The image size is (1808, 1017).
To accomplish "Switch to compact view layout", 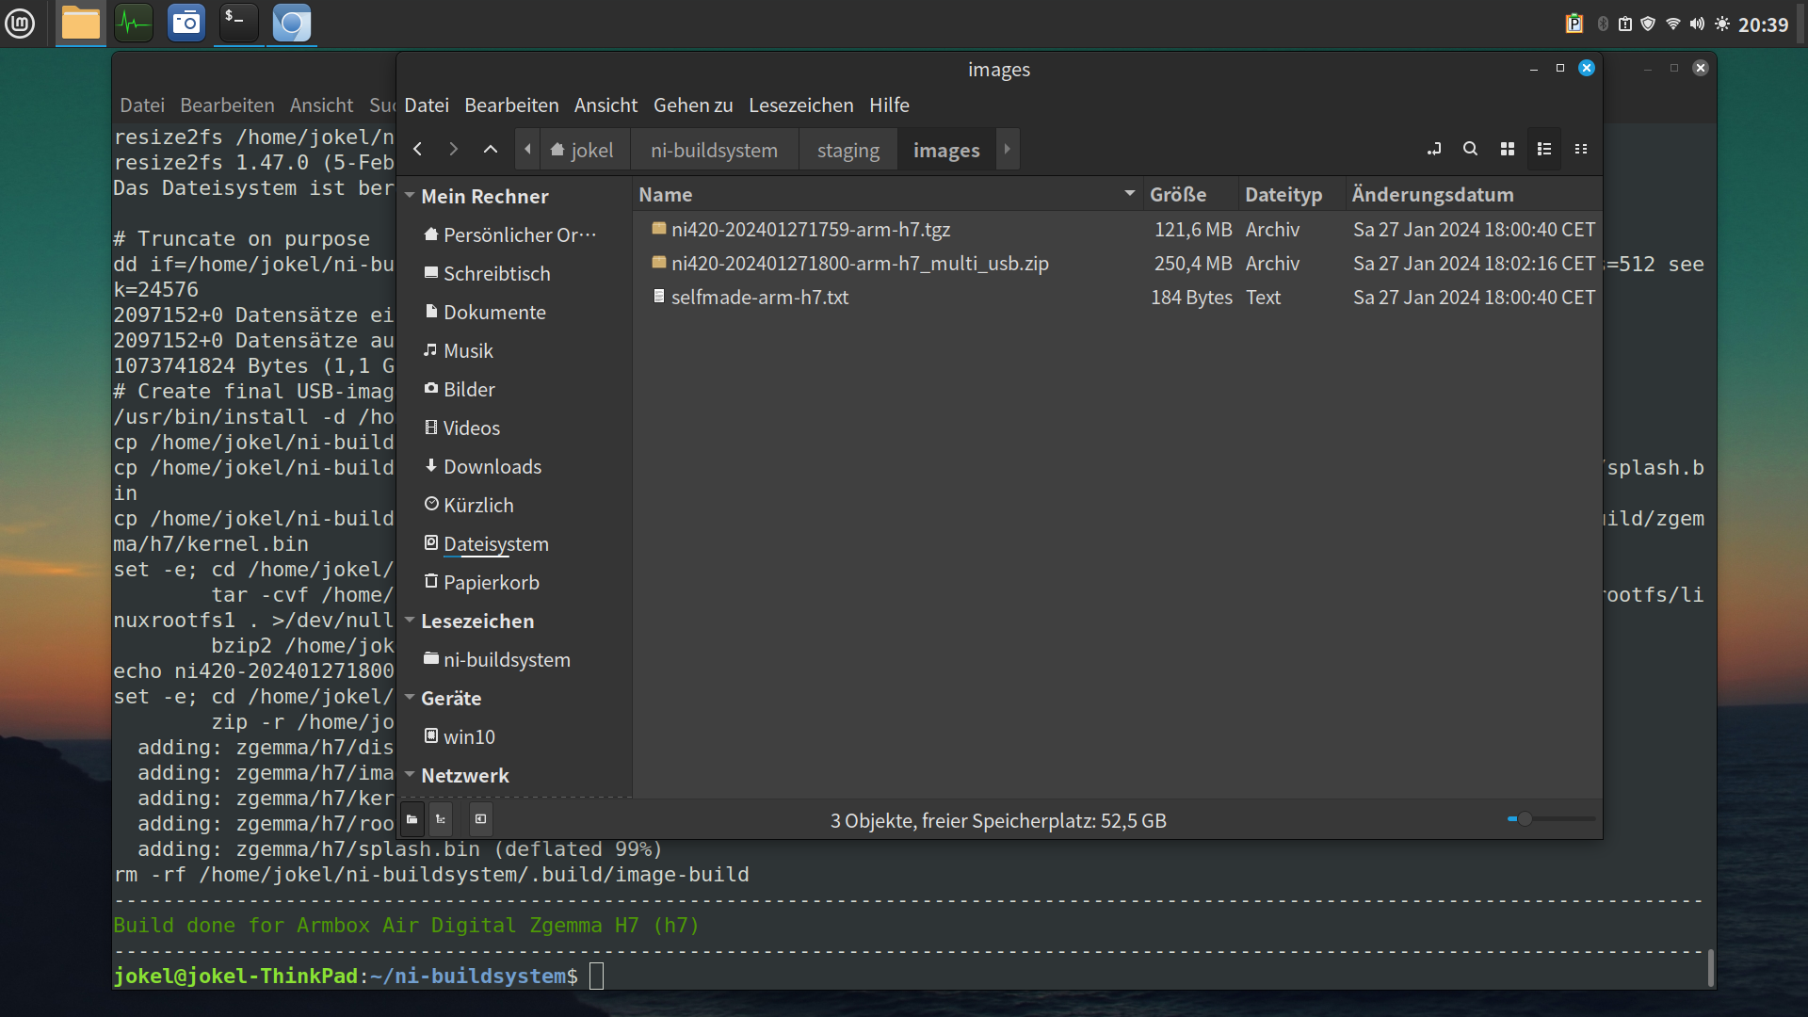I will point(1581,150).
